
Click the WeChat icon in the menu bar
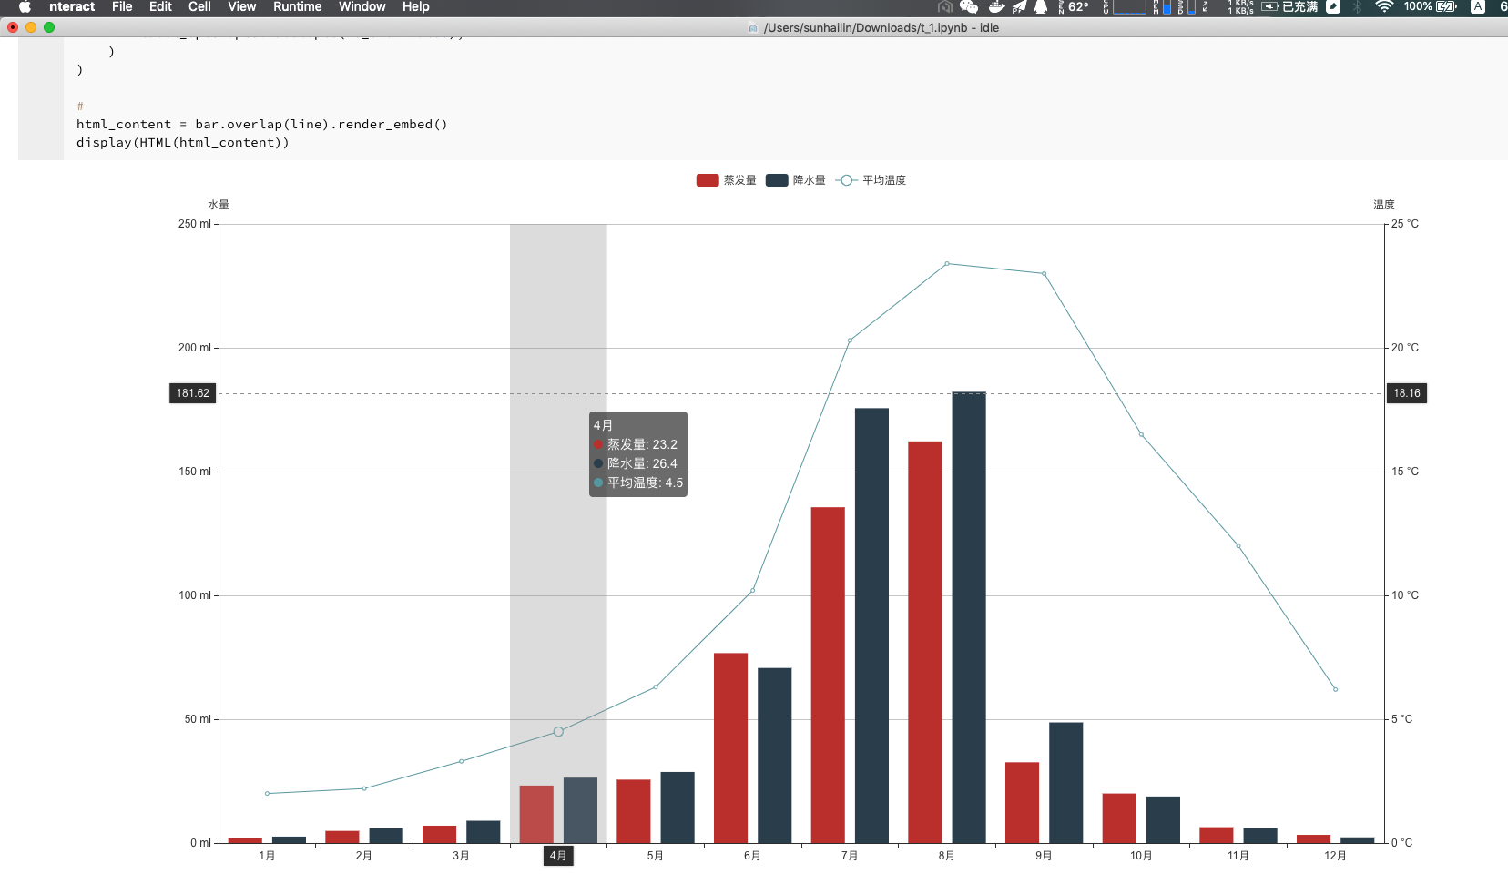[968, 7]
